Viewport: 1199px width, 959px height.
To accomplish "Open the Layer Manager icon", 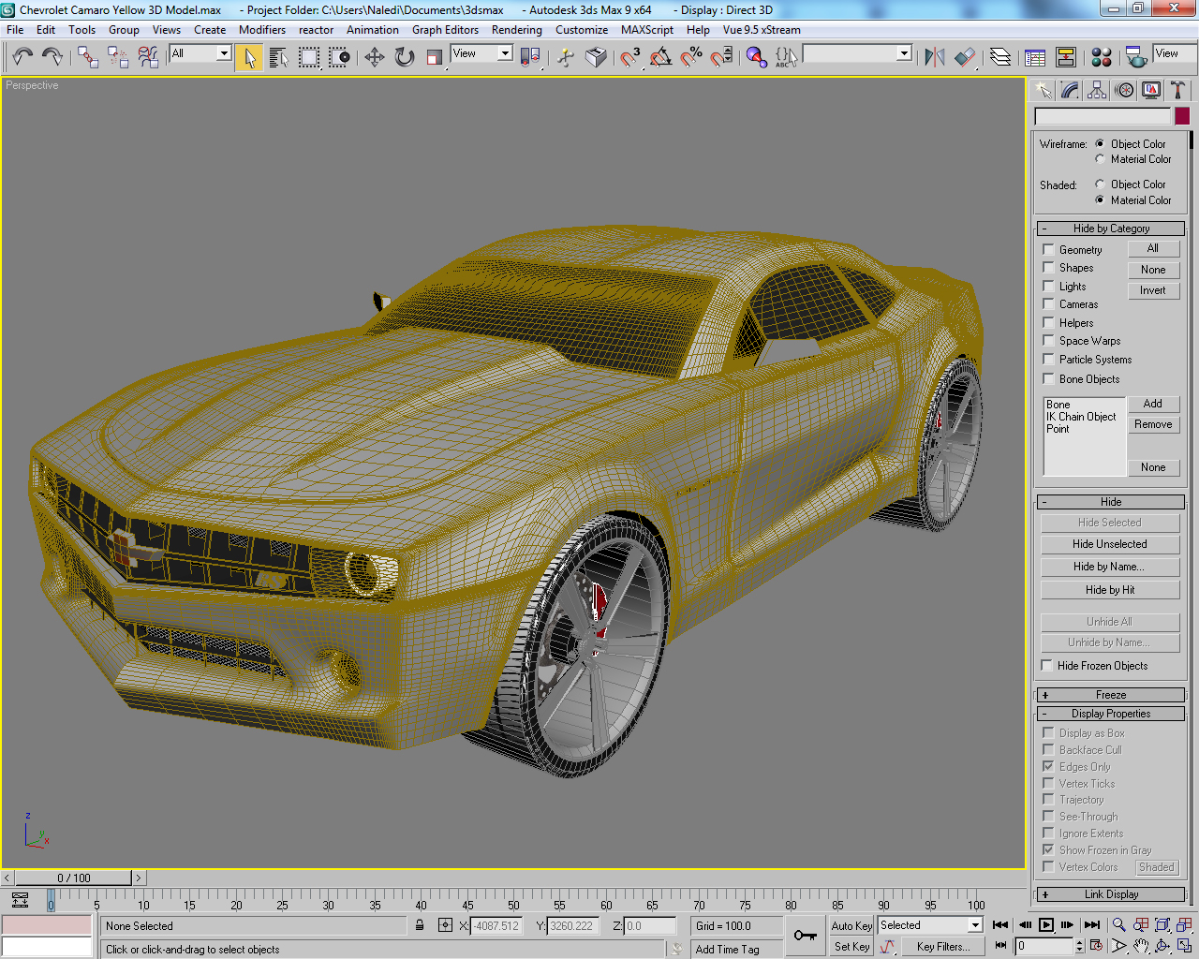I will click(1000, 57).
